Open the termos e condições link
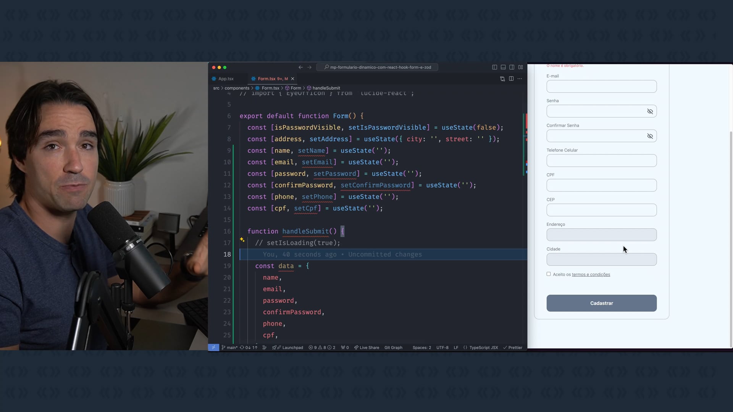 [591, 275]
